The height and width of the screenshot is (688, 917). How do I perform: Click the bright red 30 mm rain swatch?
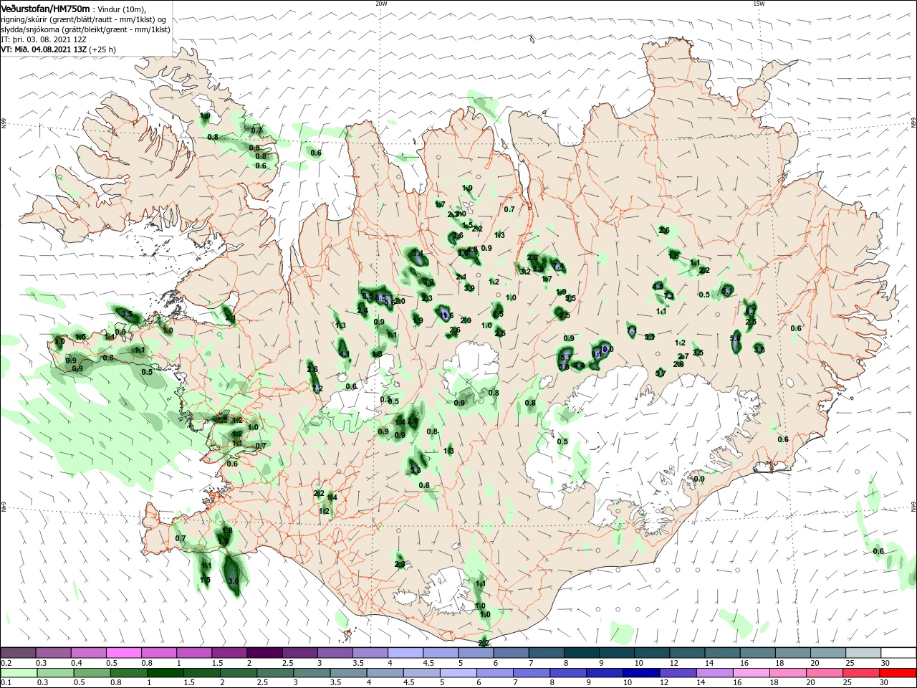click(898, 672)
